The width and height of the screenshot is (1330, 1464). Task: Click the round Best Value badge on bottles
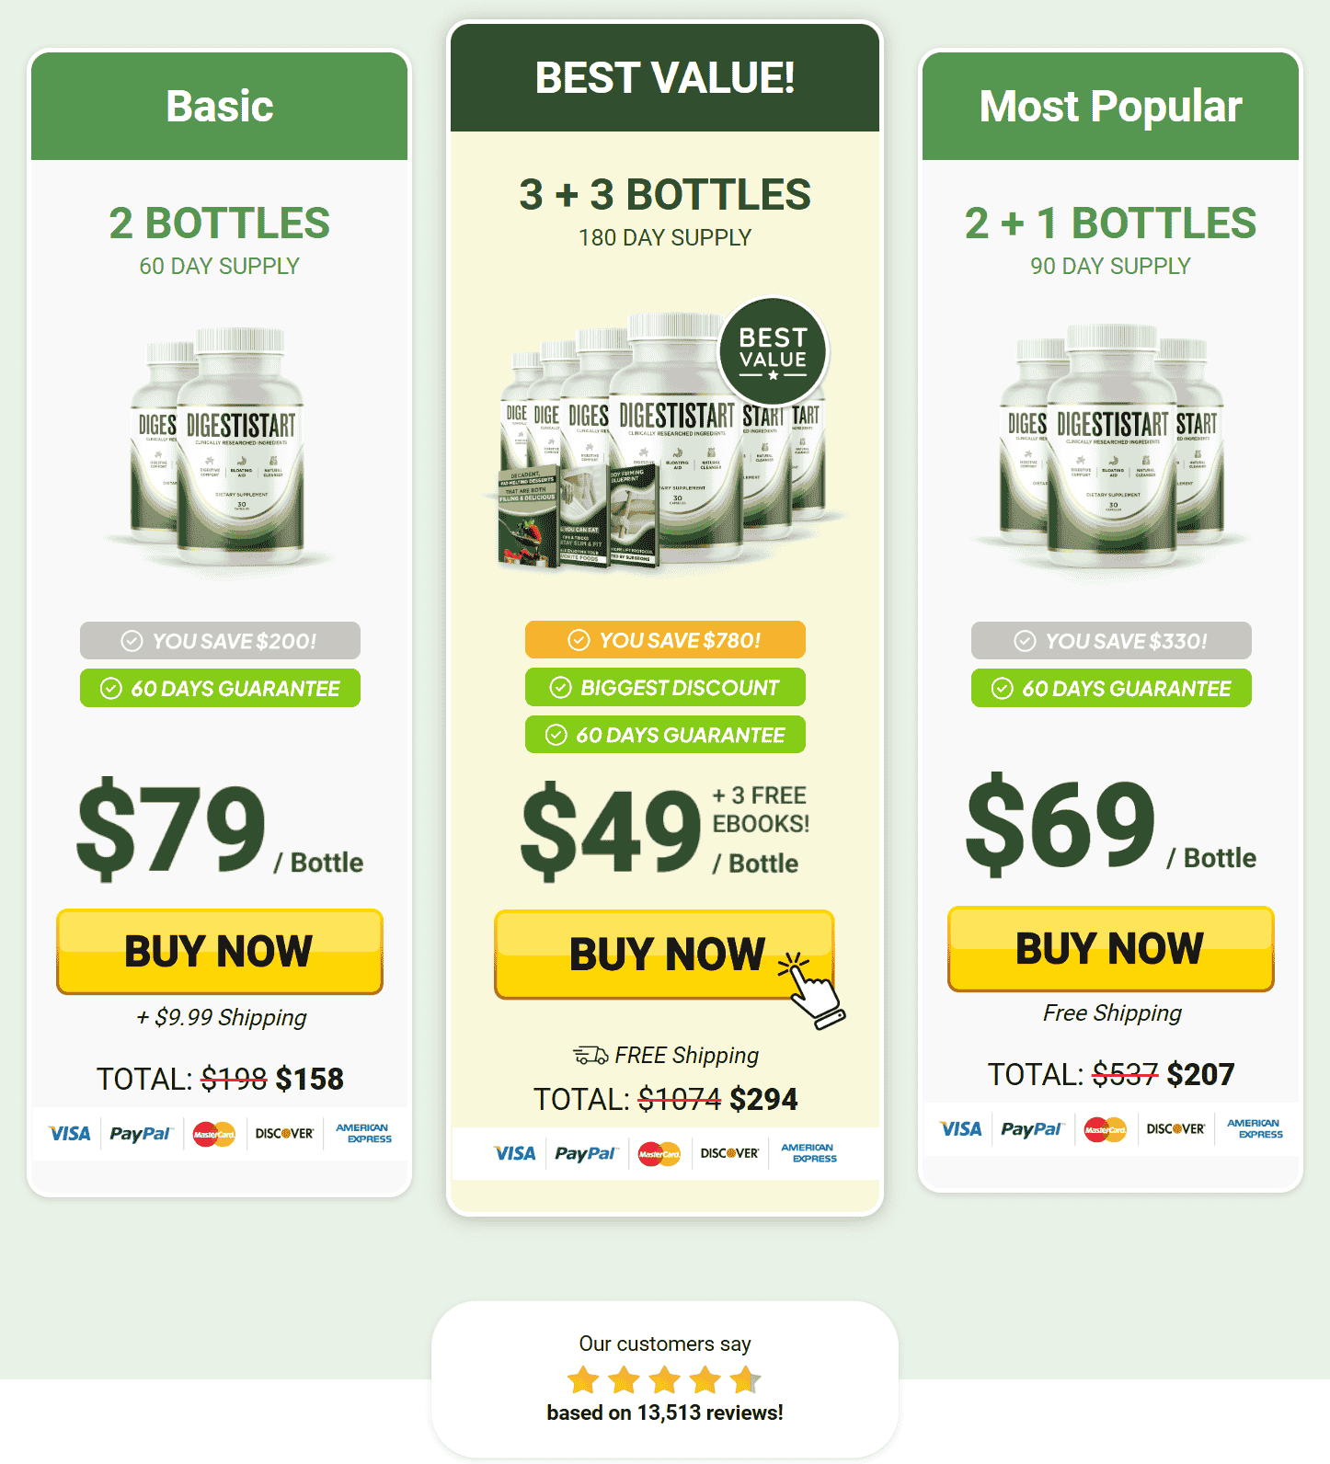[x=774, y=351]
